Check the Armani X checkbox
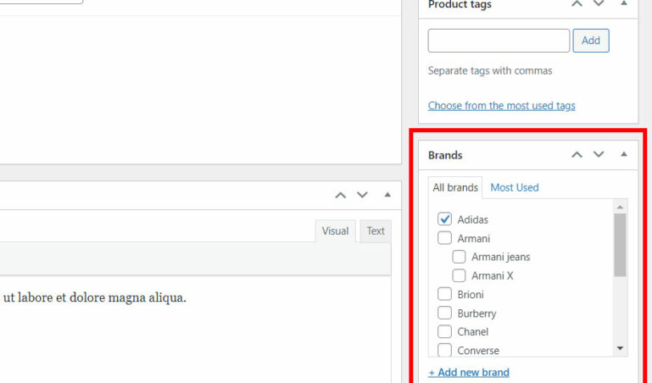This screenshot has width=652, height=383. (459, 275)
